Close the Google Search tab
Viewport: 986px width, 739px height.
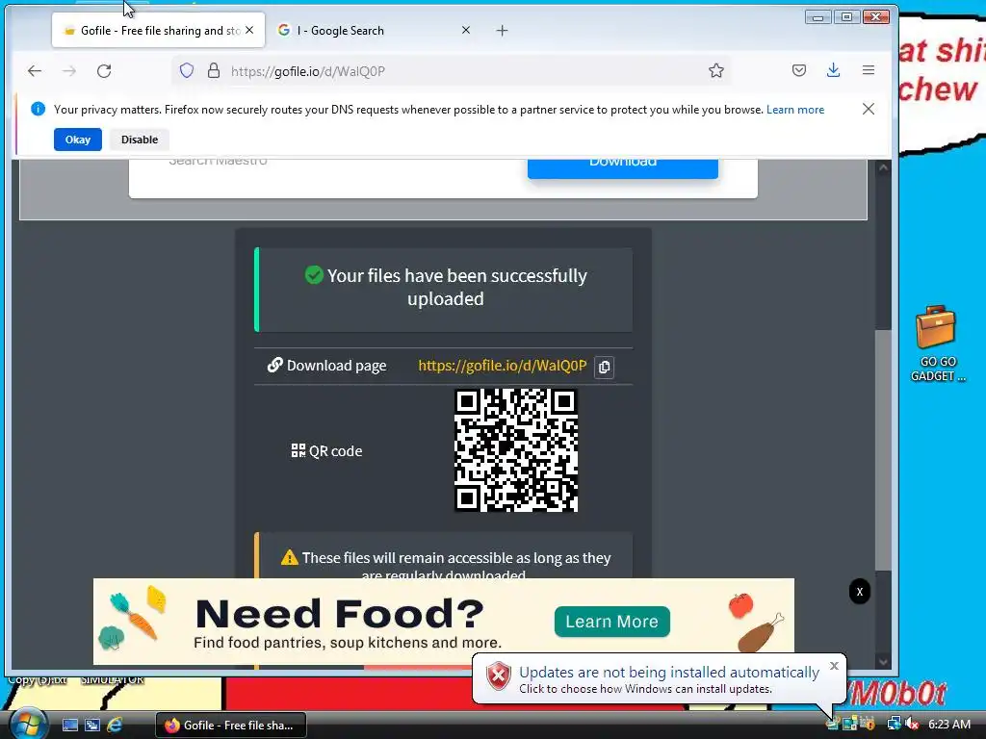click(x=466, y=30)
